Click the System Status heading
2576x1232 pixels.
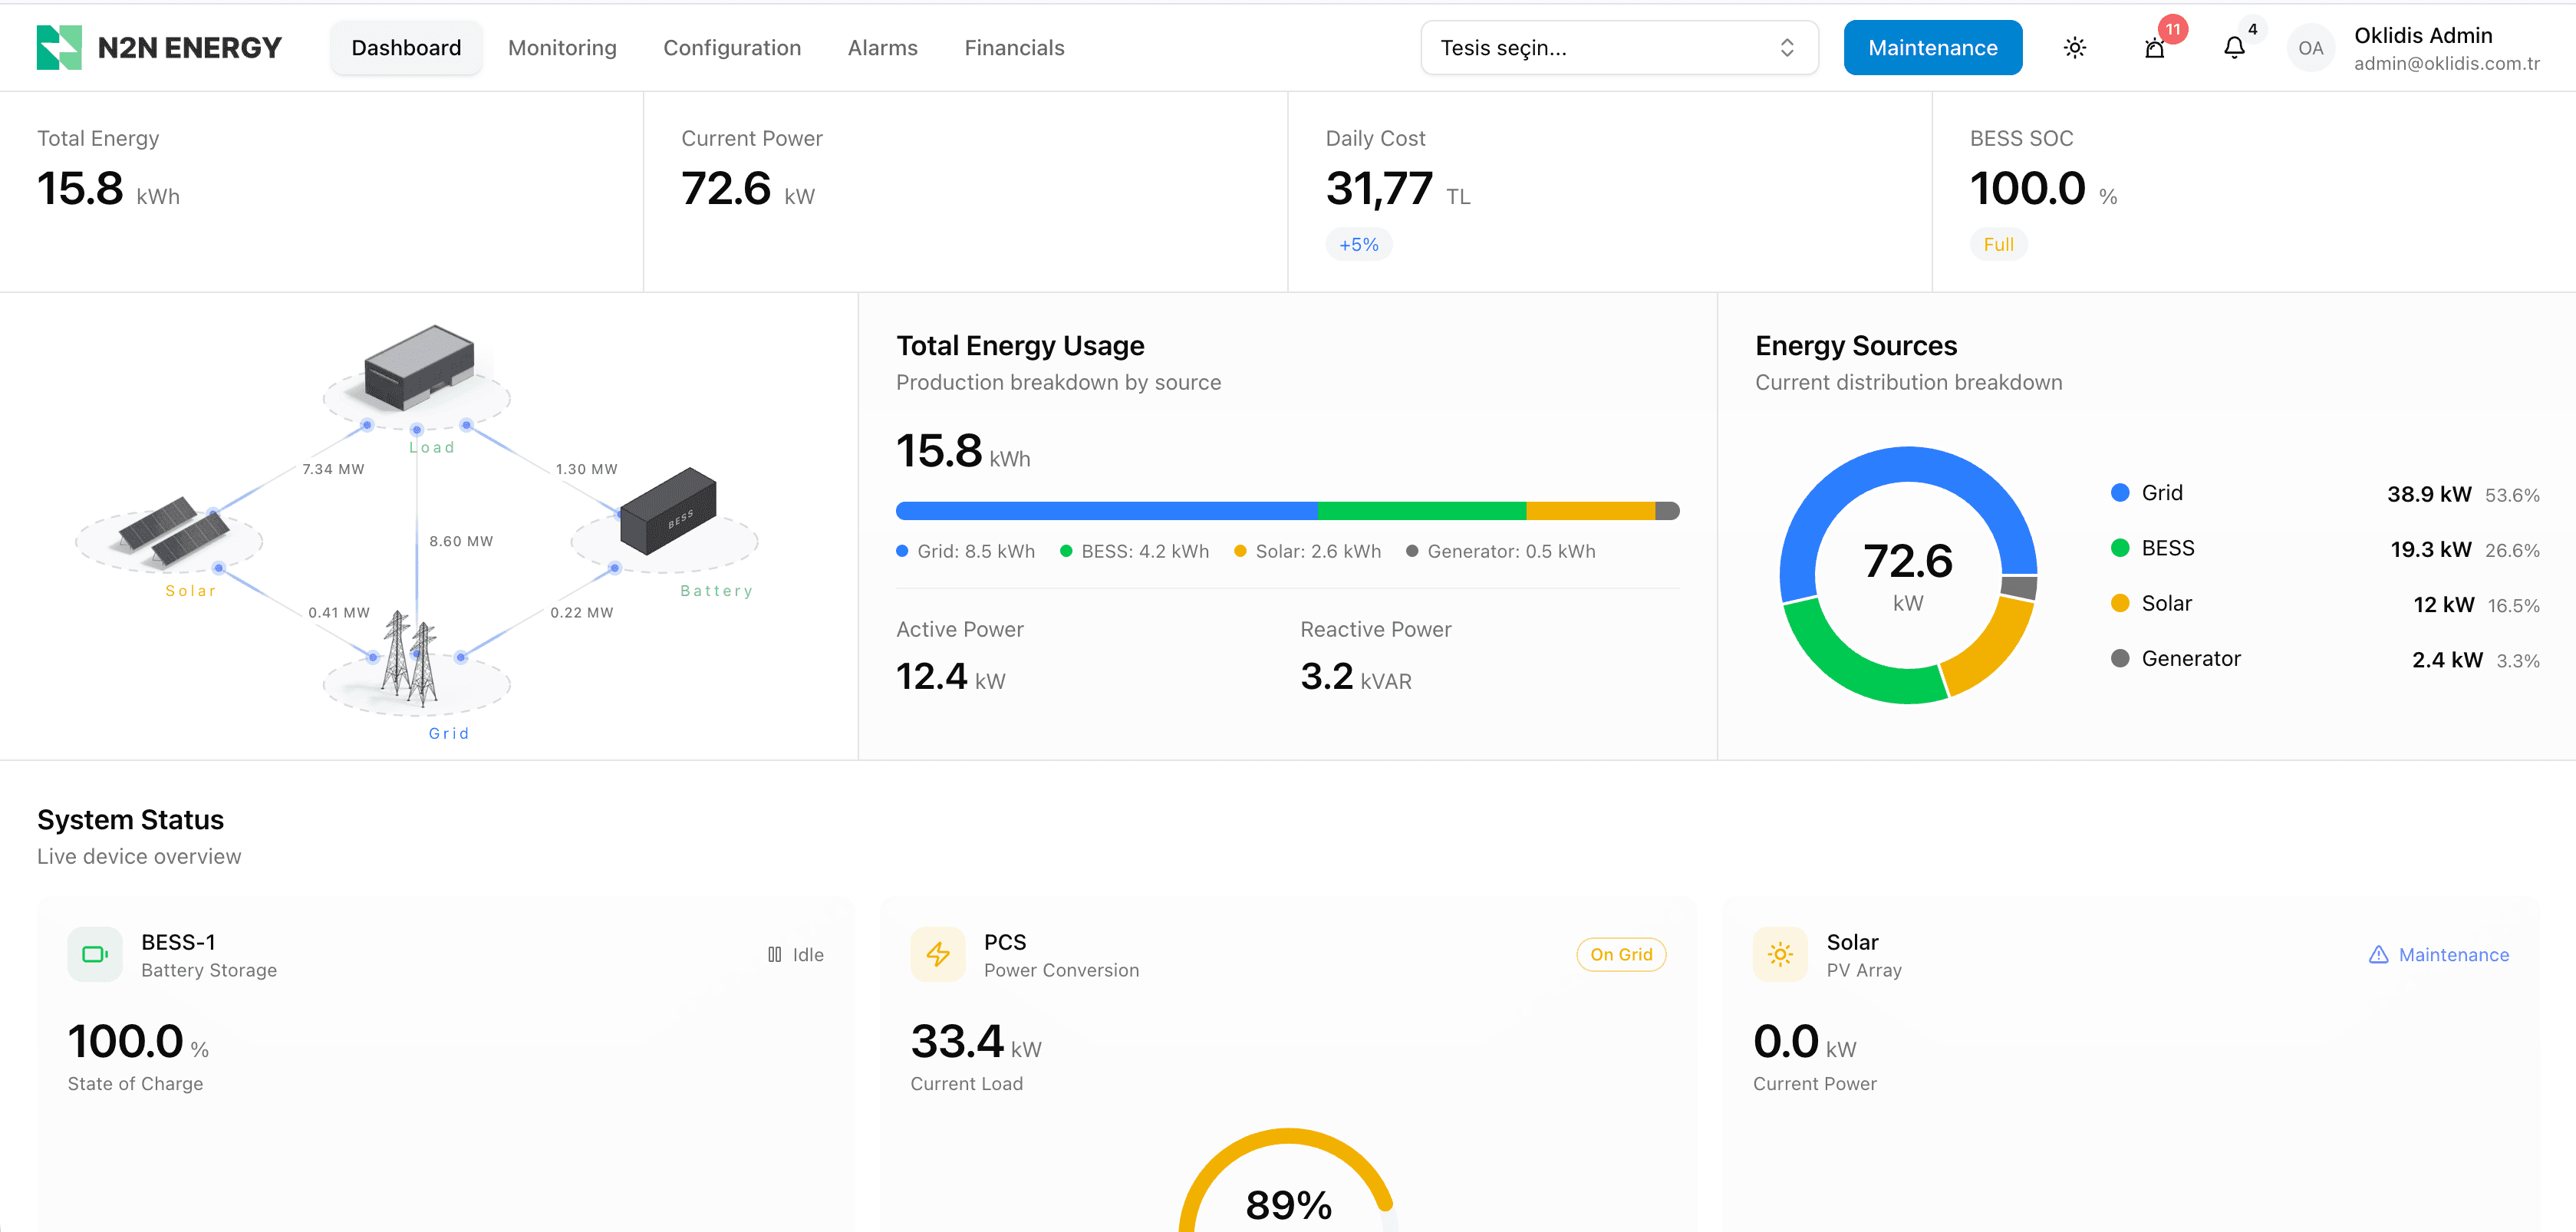click(x=130, y=819)
